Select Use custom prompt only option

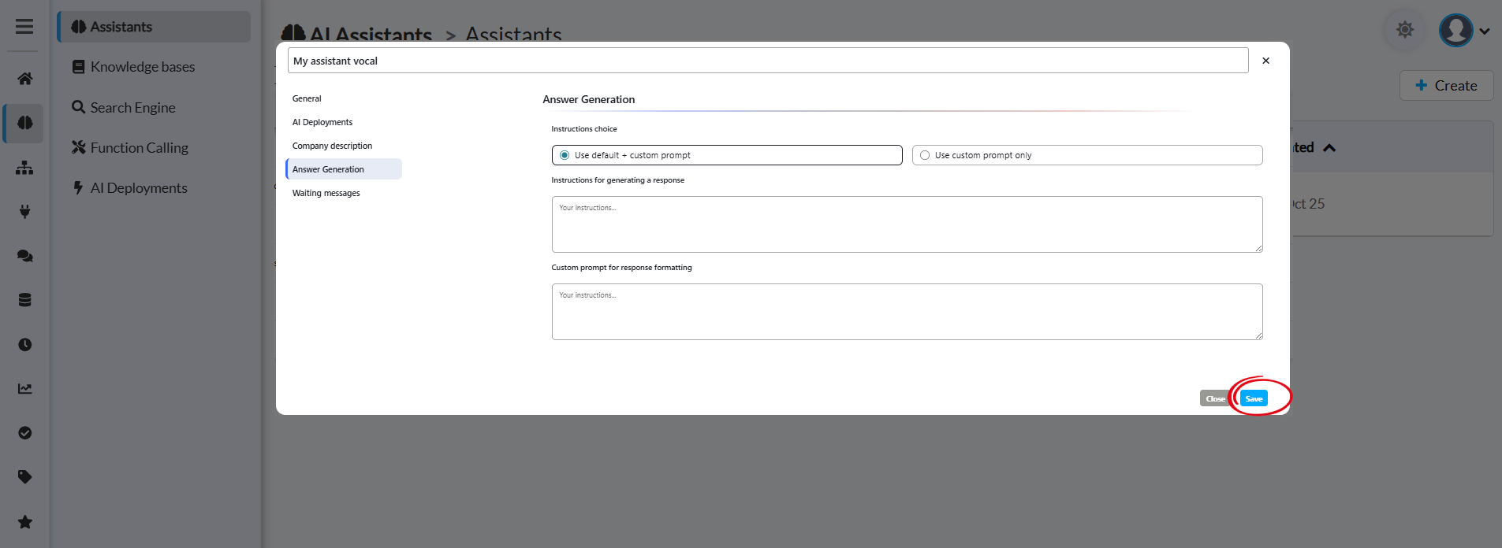[x=1087, y=155]
